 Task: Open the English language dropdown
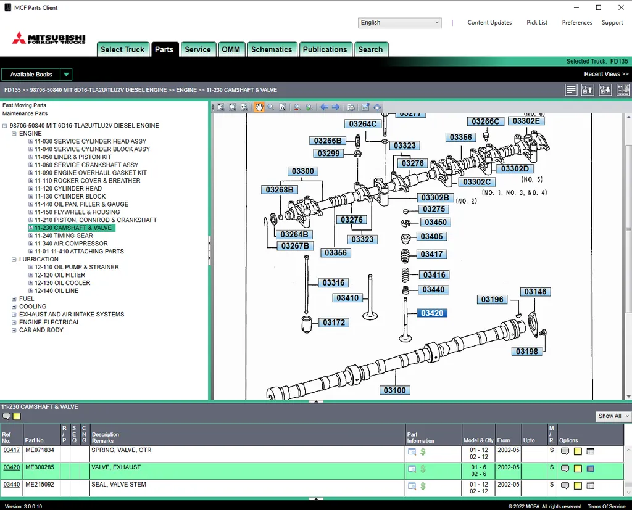(399, 23)
